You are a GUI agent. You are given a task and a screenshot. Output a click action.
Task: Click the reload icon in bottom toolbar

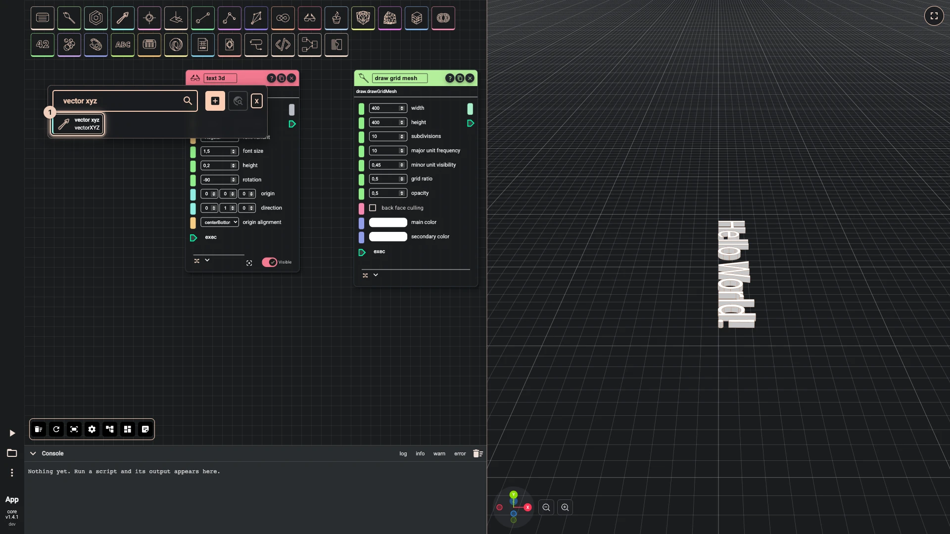coord(56,429)
